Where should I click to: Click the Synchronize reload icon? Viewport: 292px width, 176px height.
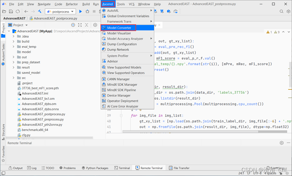pyautogui.click(x=18, y=11)
